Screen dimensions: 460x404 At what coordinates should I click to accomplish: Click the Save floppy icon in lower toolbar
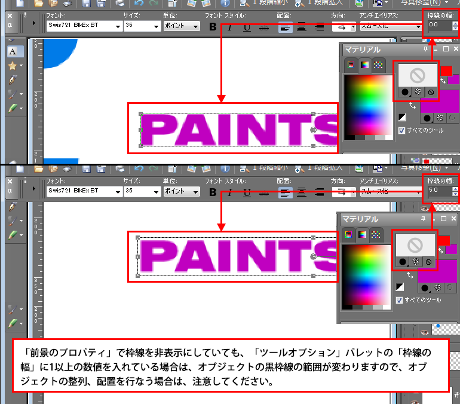pyautogui.click(x=86, y=169)
